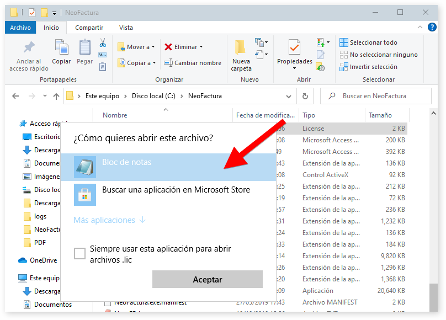446x320 pixels.
Task: Click Anclar al acceso rápido pin icon
Action: (29, 49)
